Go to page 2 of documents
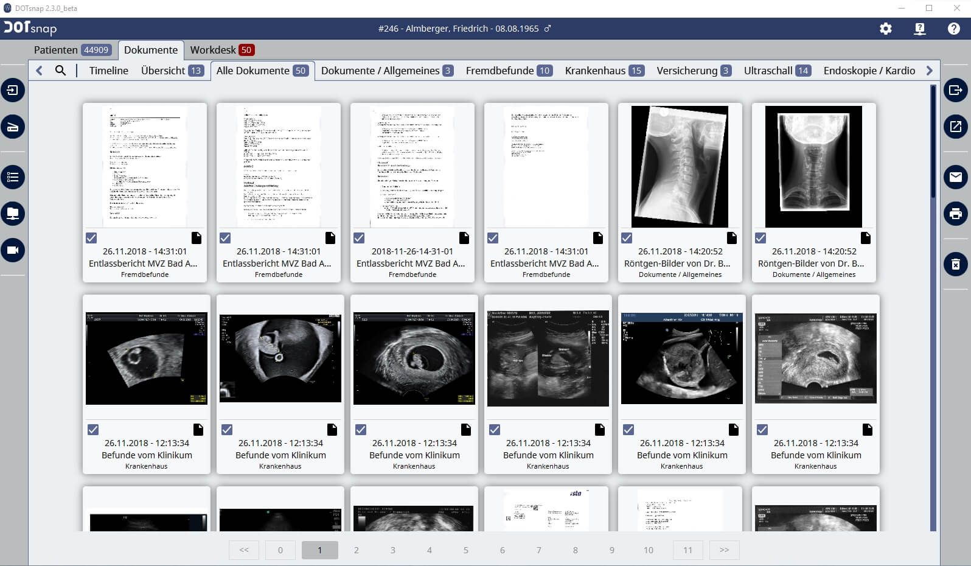 [x=357, y=550]
